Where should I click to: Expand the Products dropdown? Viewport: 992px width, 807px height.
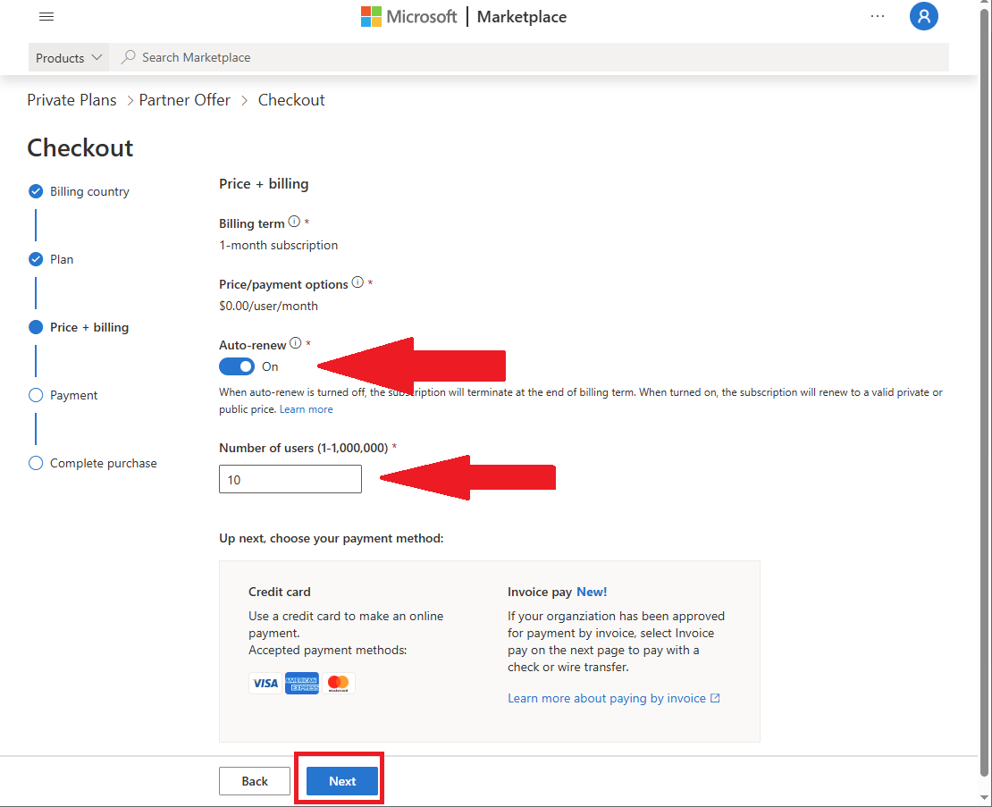tap(68, 57)
